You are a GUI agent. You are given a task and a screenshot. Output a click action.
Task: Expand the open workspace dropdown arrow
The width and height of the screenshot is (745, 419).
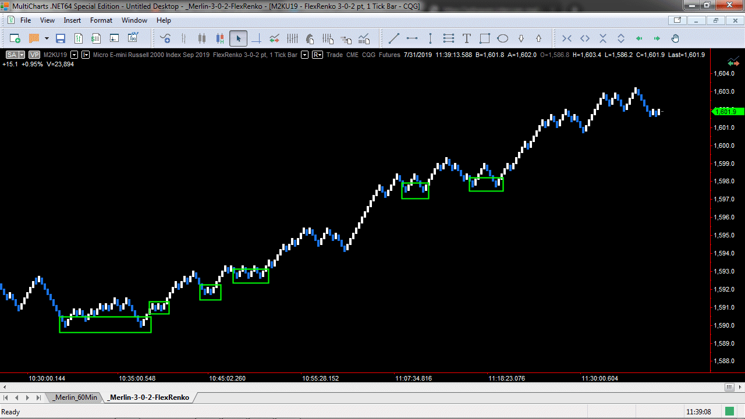[47, 38]
